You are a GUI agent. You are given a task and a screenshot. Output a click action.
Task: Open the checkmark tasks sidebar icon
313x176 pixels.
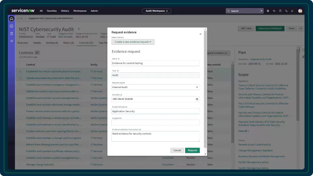11,26
